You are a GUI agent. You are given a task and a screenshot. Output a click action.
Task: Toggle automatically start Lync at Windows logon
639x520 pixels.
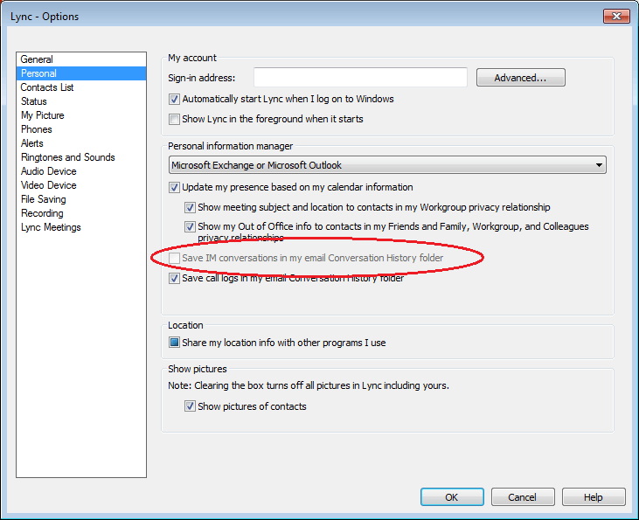pos(174,99)
